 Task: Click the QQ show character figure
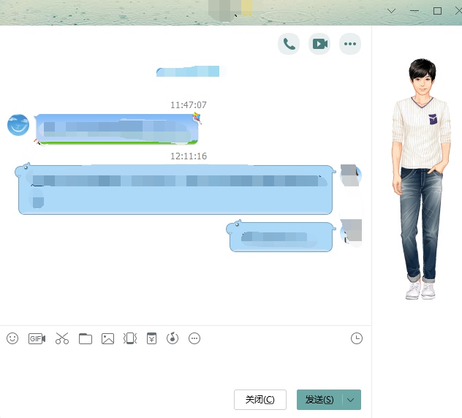[x=417, y=179]
